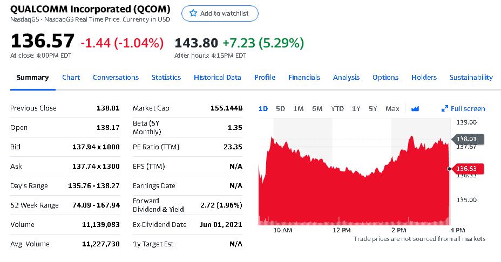501x262 pixels.
Task: Click the Full screen expand arrows icon
Action: pos(445,109)
